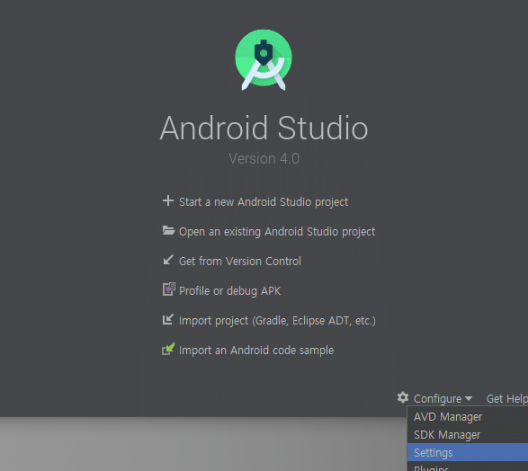Click the Configure gear icon
Viewport: 528px width, 471px height.
click(x=403, y=397)
